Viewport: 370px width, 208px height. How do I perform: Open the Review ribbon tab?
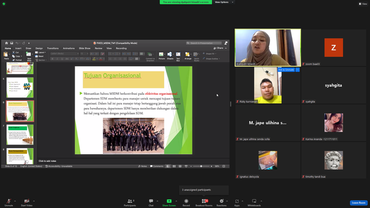tap(98, 49)
